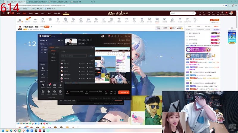The height and width of the screenshot is (133, 238).
Task: Open WeChat from the taskbar
Action: point(19,131)
